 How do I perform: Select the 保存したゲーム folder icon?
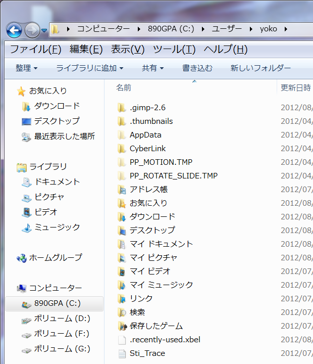tap(121, 326)
